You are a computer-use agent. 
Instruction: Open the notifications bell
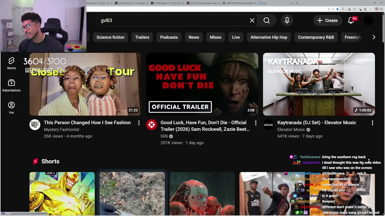point(351,20)
